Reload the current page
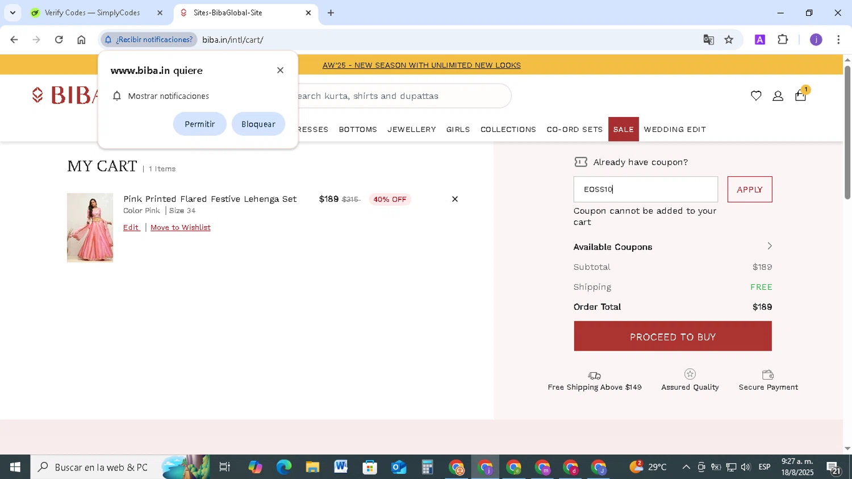 [59, 40]
